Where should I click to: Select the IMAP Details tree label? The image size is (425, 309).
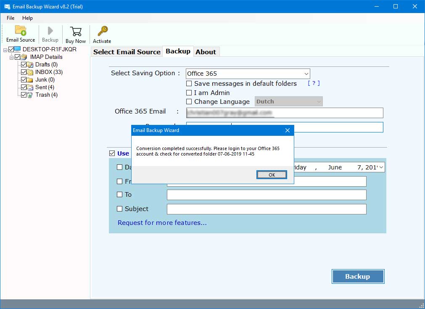coord(46,57)
